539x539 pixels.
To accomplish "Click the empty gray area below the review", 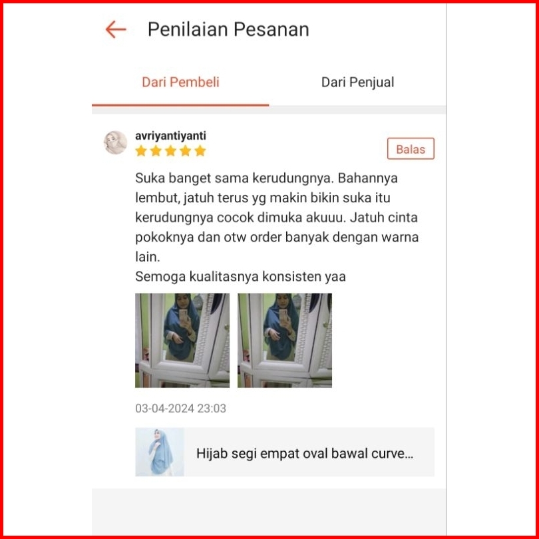I will point(269,511).
